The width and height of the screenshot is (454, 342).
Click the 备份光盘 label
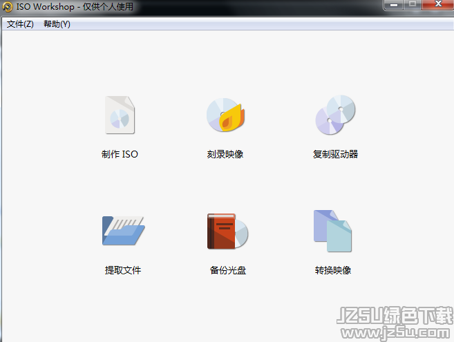click(228, 270)
